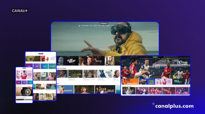This screenshot has height=114, width=205.
Task: Click search icon in desktop navigation bar
Action: tap(130, 26)
